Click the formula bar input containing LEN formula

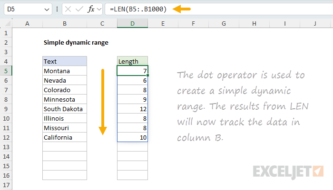214,9
